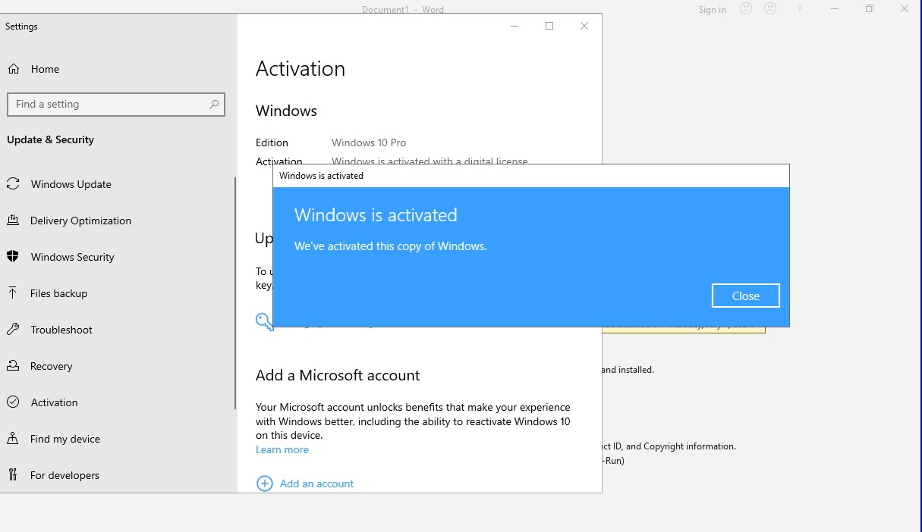Click the key icon under Update section
This screenshot has width=922, height=532.
pos(263,321)
